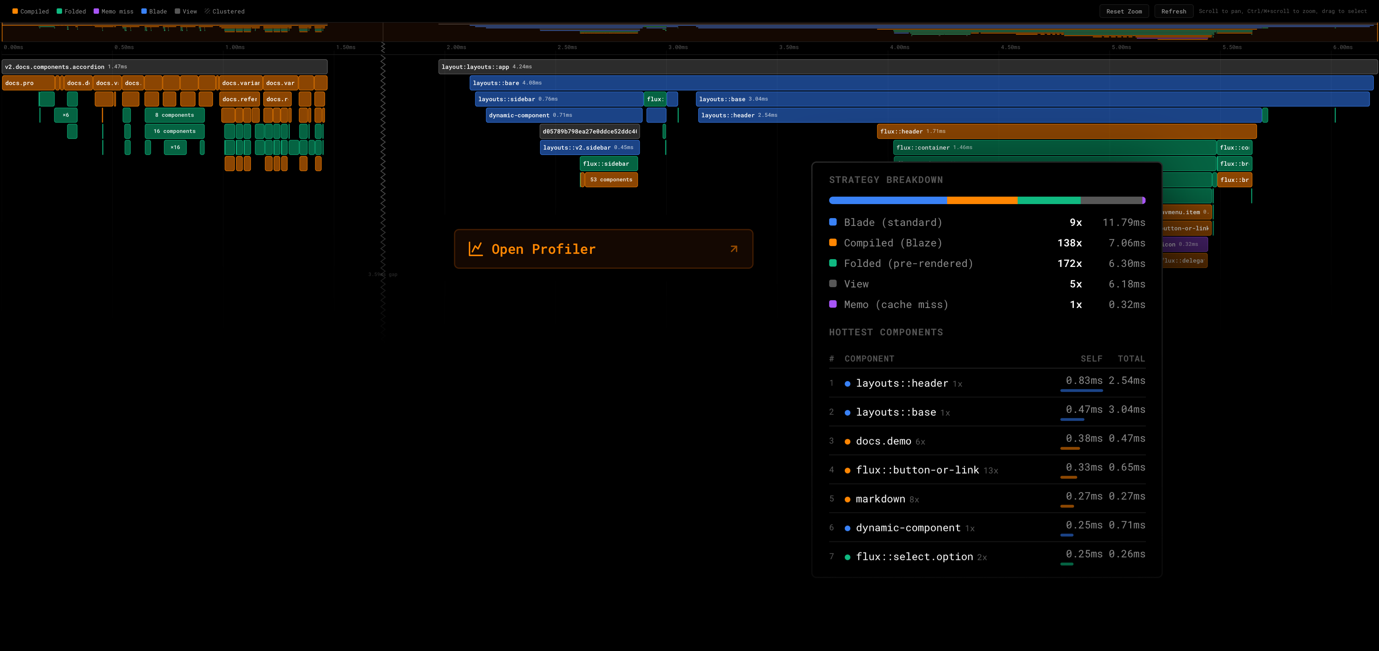Click the Blade legend color square
1379x651 pixels.
tap(144, 11)
